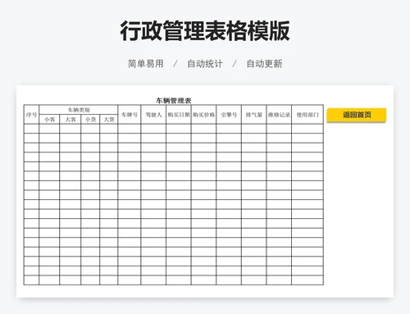This screenshot has width=410, height=314.
Task: Click the 大货 column header
Action: tap(109, 120)
